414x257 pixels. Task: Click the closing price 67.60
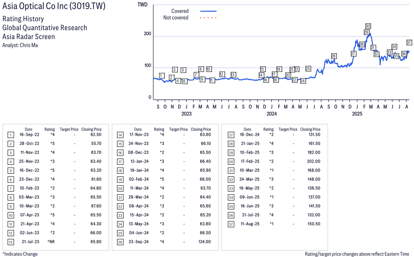pos(96,206)
